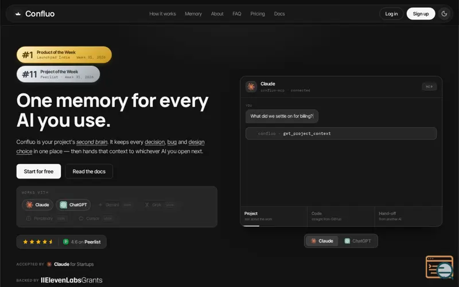Open the #1 Product of the Week badge
The width and height of the screenshot is (459, 287).
[x=64, y=55]
